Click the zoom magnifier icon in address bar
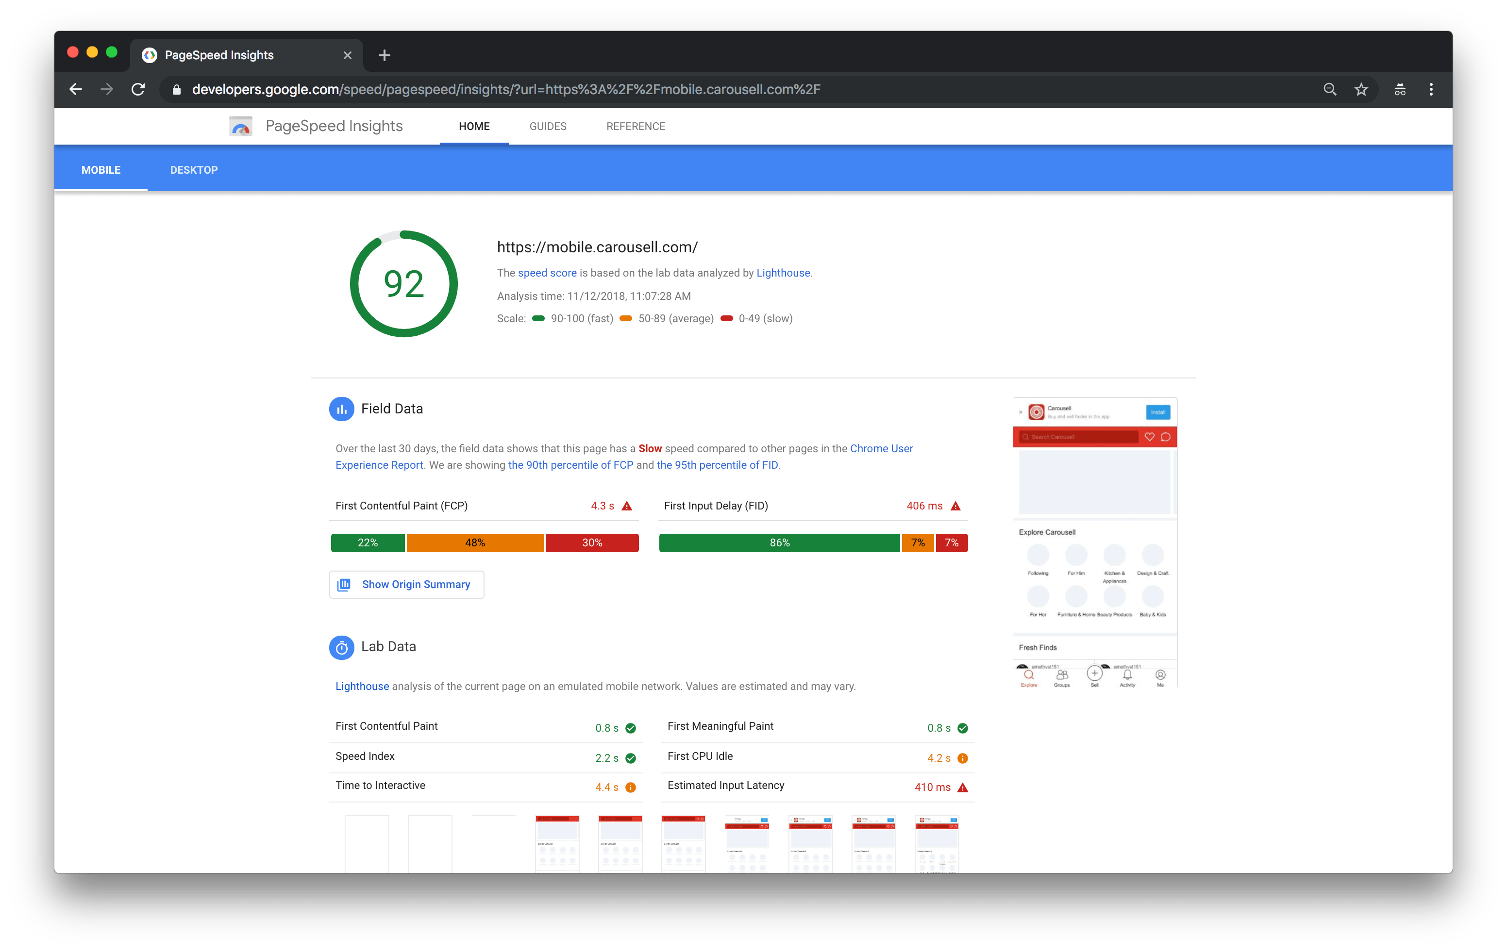Image resolution: width=1507 pixels, height=951 pixels. [1330, 89]
